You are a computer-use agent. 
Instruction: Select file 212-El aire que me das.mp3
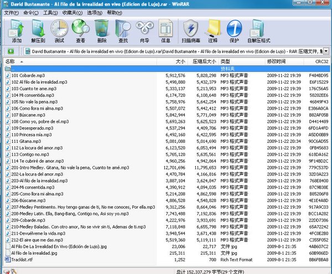click(37, 240)
